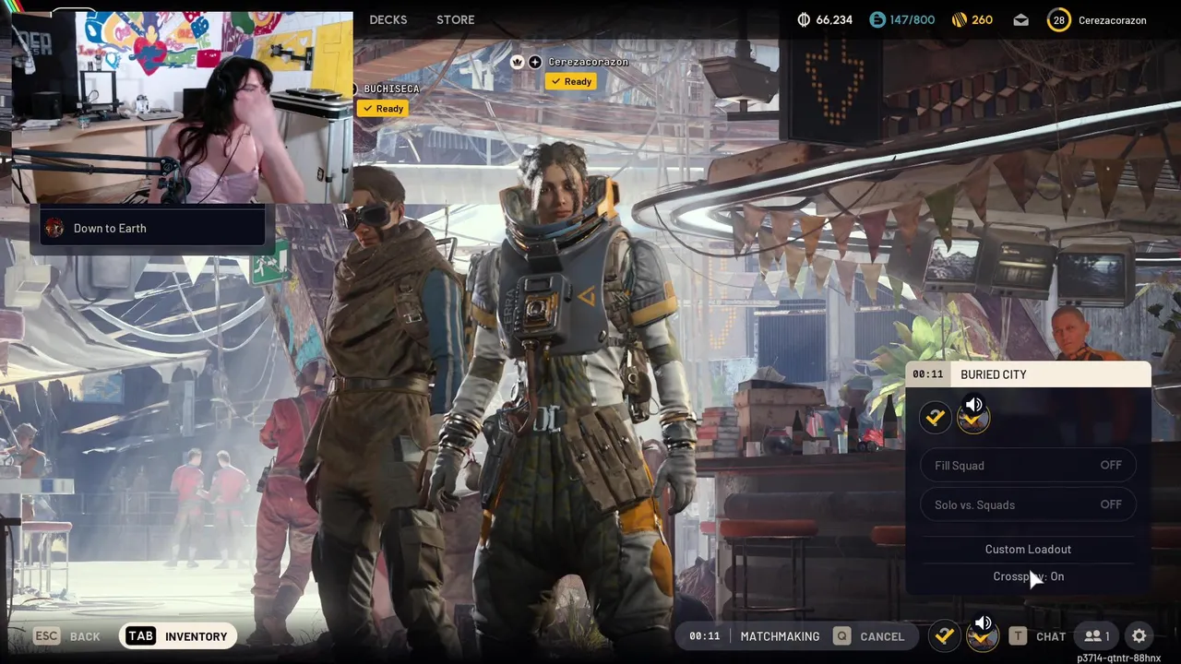The image size is (1181, 664).
Task: Toggle Crossplay On setting
Action: (x=1028, y=576)
